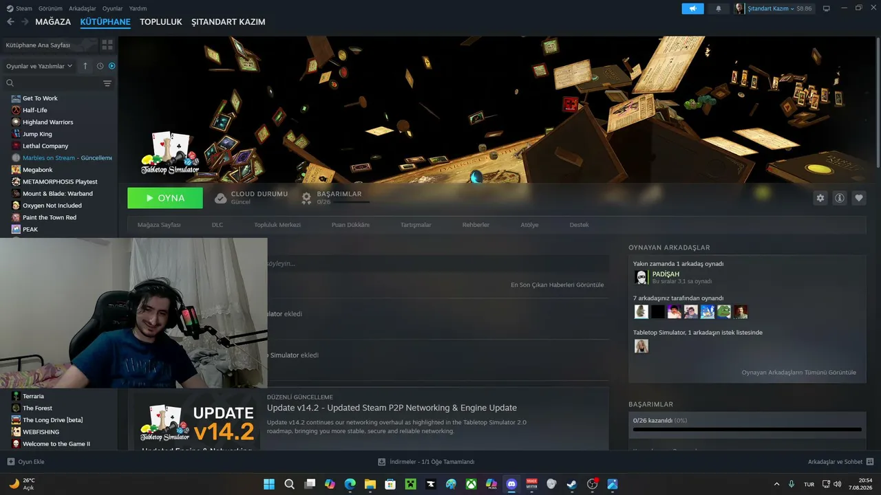881x495 pixels.
Task: Open collections grid view icon
Action: click(107, 45)
